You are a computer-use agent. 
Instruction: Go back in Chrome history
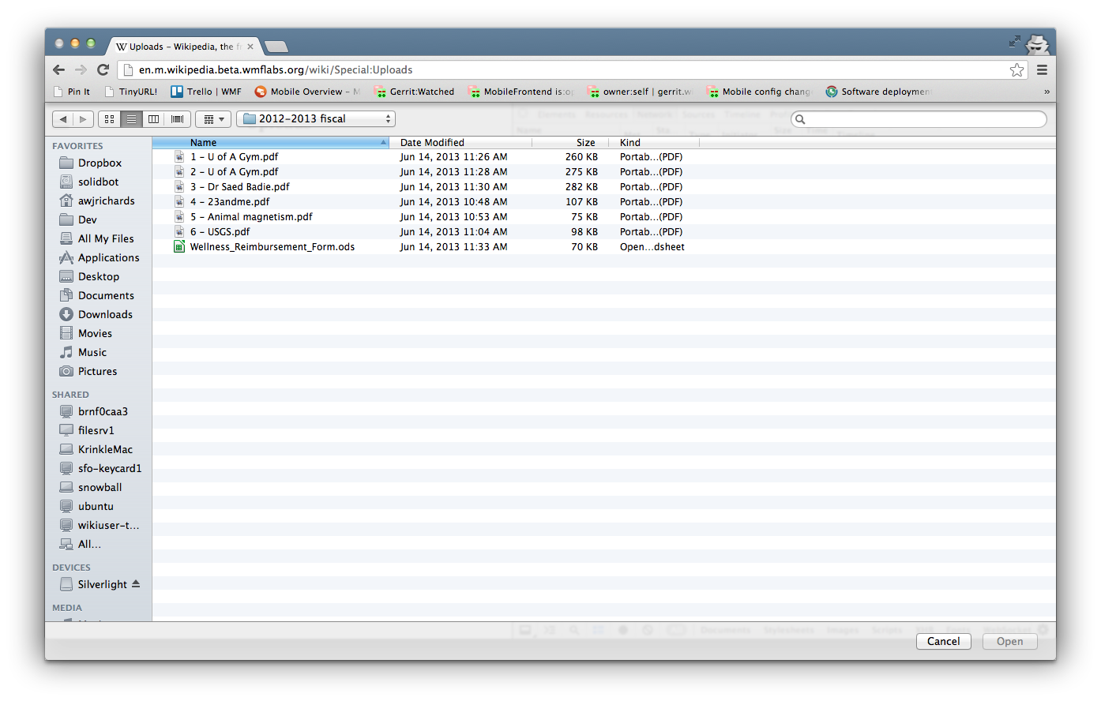coord(59,69)
